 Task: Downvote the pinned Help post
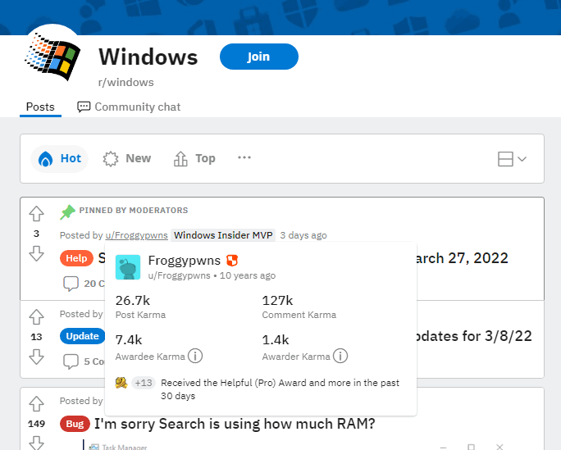(x=36, y=254)
